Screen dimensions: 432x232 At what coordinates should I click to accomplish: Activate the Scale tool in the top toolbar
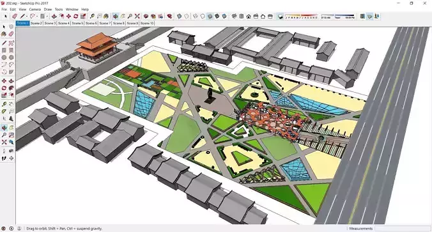point(83,16)
